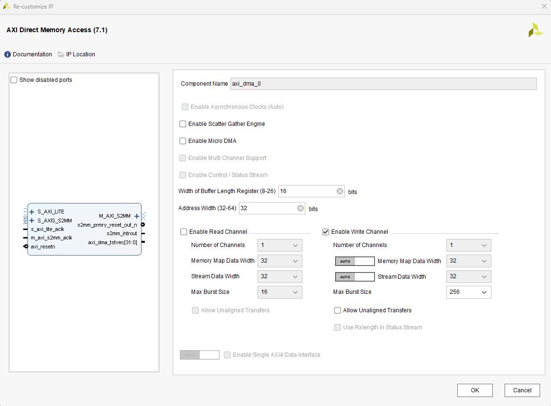Clear the Address Width field value
Screen dimensions: 551x406
[301, 208]
